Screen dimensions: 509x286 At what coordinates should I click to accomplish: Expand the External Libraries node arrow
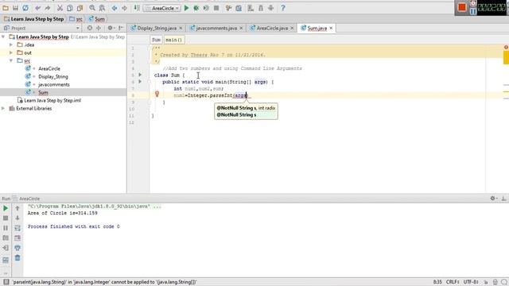tap(3, 108)
